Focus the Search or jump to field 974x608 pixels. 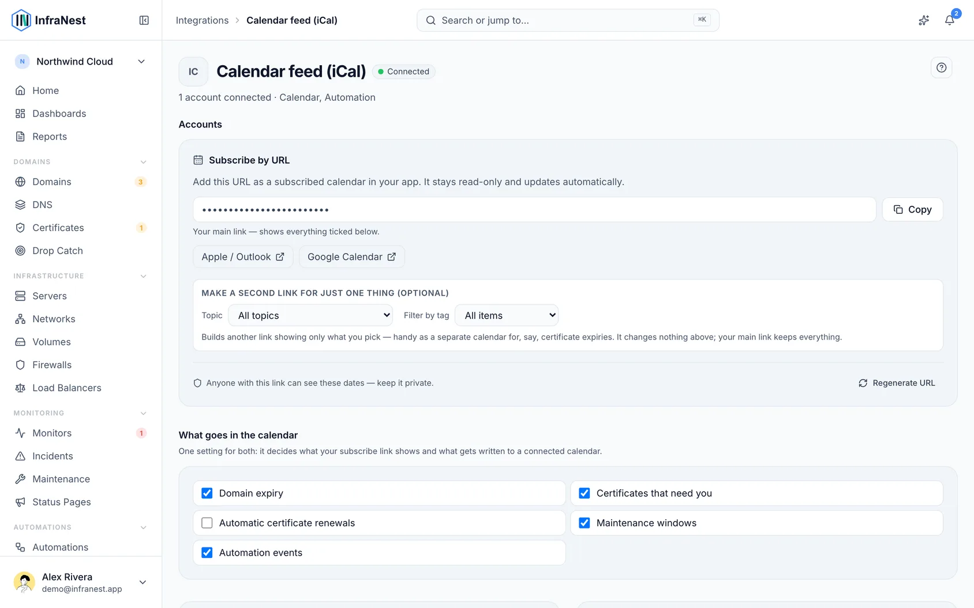point(568,20)
